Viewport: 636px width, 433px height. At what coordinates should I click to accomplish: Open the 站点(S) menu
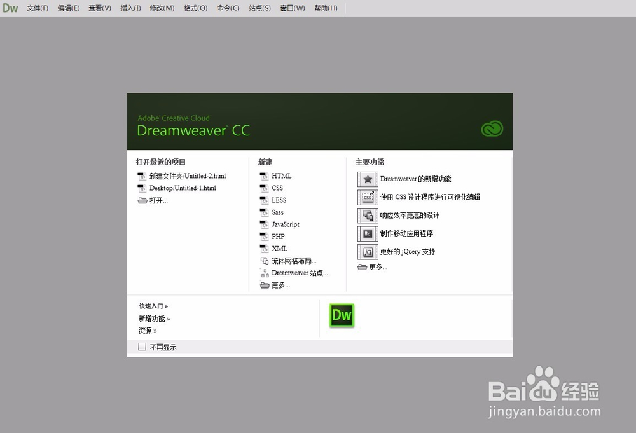pyautogui.click(x=259, y=8)
